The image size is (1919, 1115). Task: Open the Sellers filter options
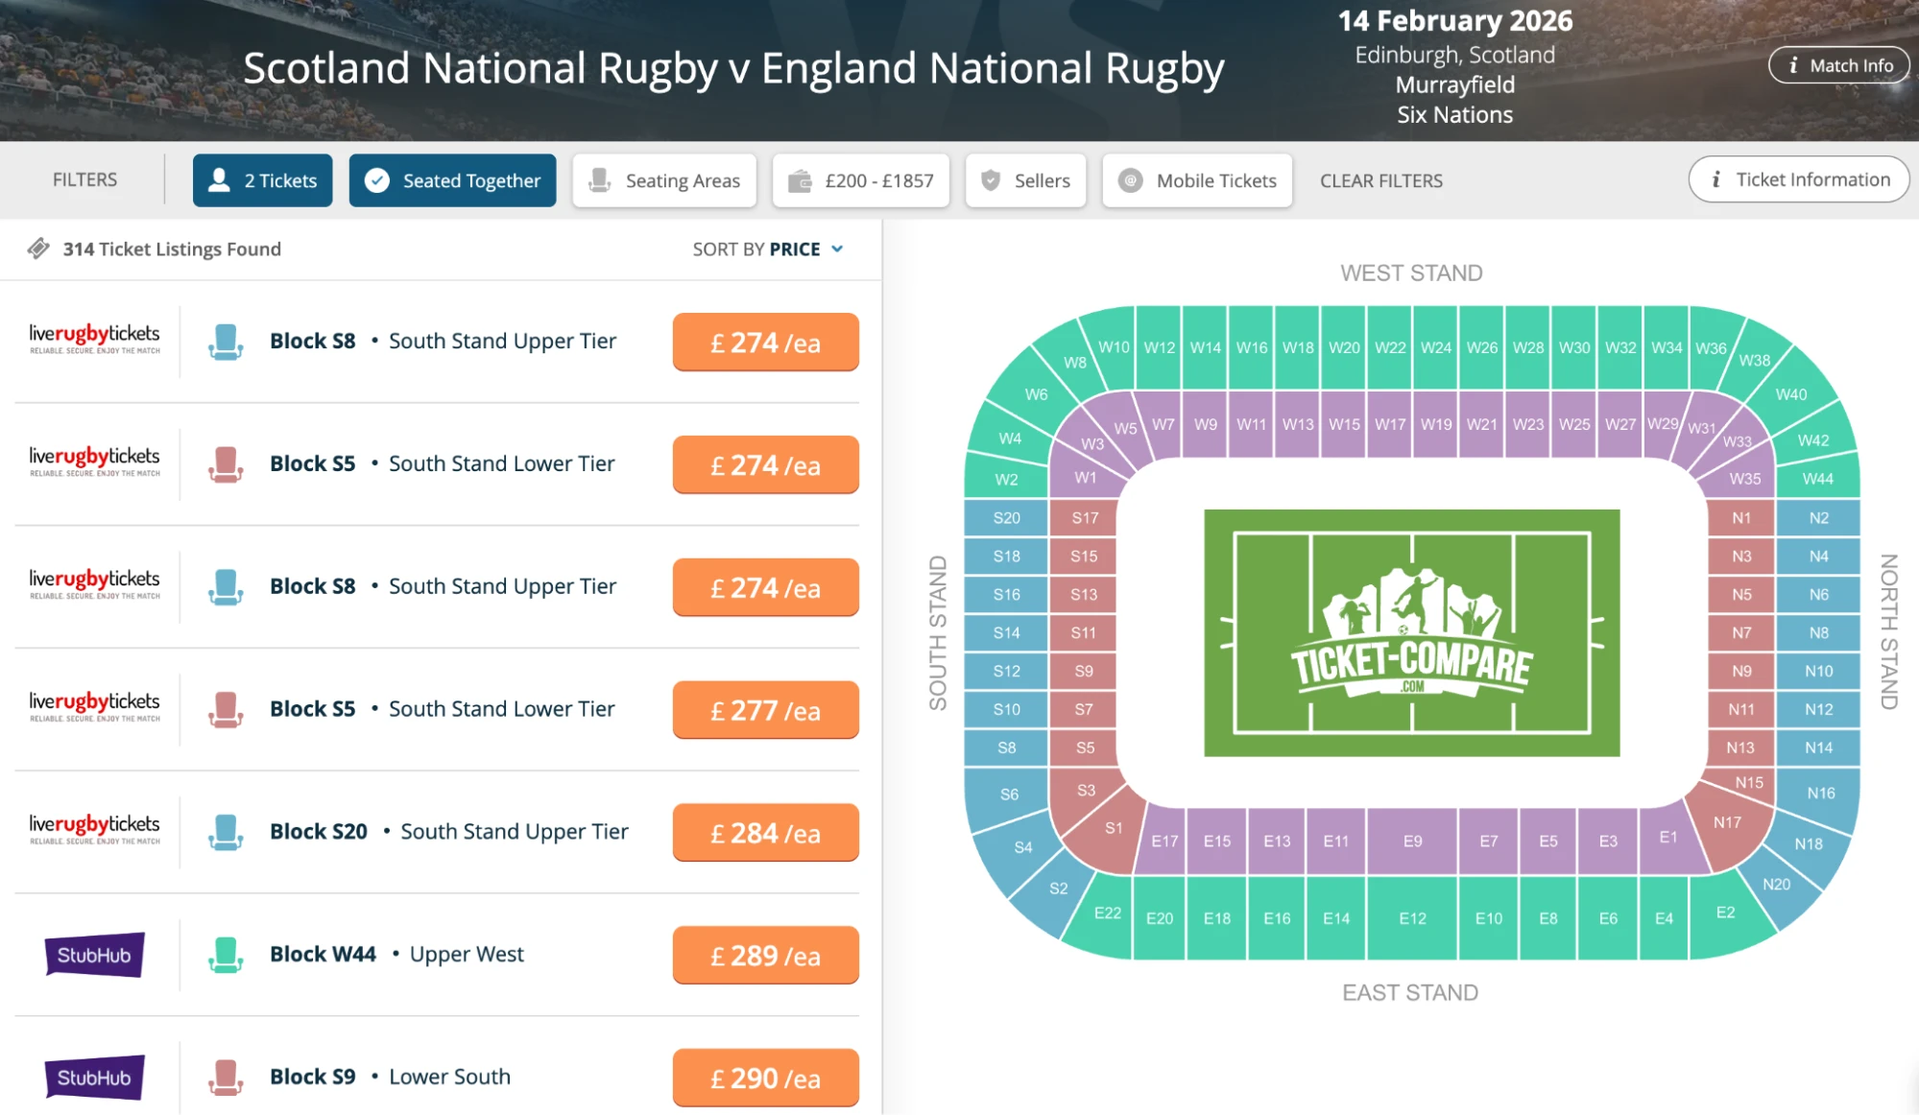[x=1025, y=179]
